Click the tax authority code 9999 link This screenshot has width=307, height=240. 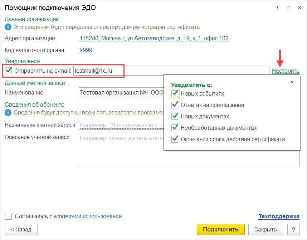(x=86, y=50)
